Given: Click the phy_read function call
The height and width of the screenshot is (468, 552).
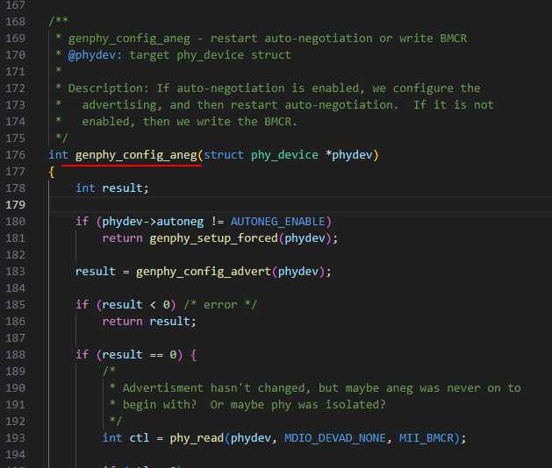Looking at the screenshot, I should click(197, 438).
